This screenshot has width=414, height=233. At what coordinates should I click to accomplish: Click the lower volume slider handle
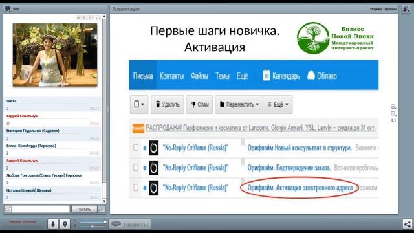tap(92, 226)
